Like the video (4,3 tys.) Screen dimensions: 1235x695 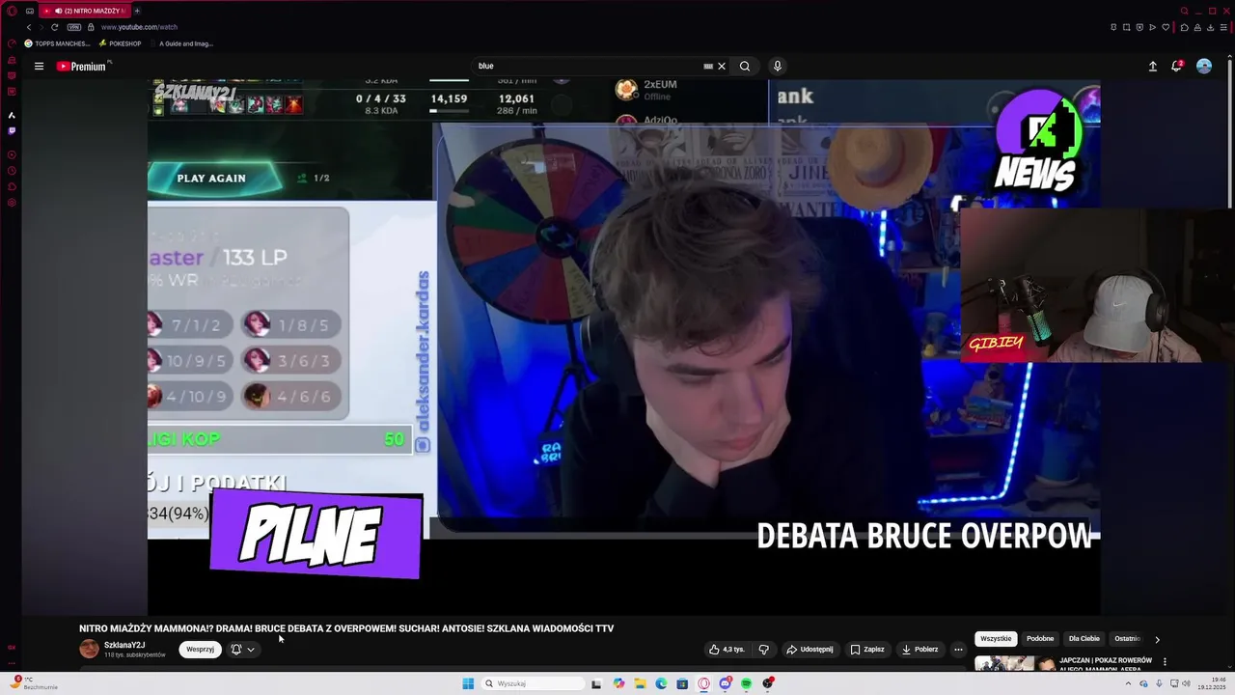[x=727, y=650]
